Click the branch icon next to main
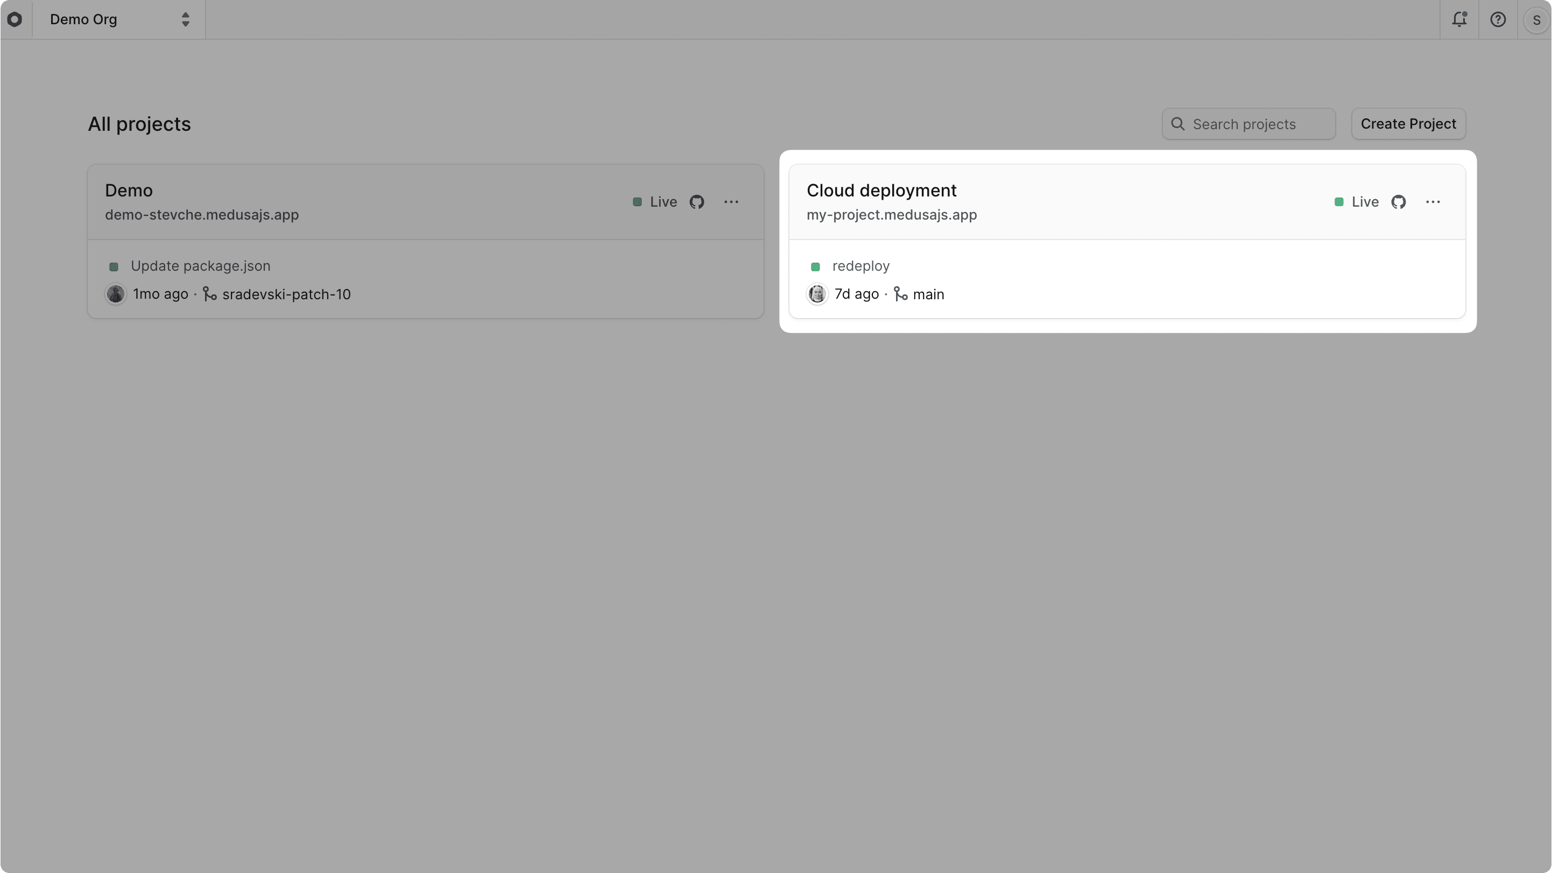 901,294
